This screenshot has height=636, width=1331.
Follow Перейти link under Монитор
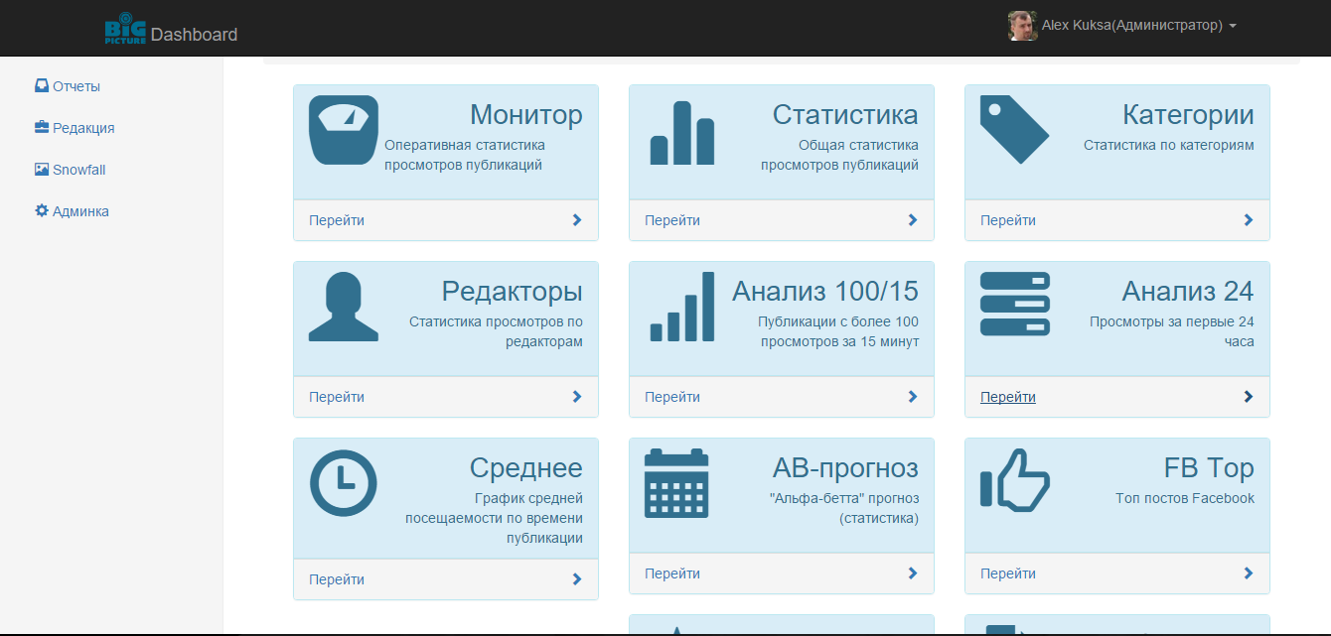click(x=337, y=220)
